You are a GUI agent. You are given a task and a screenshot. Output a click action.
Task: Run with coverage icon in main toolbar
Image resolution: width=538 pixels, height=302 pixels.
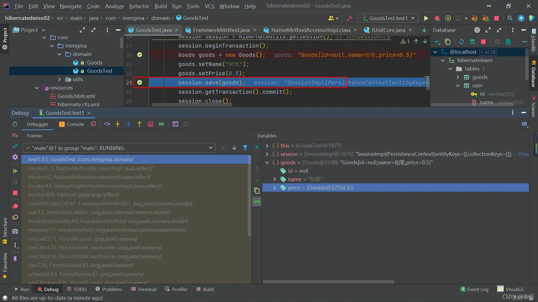tap(448, 18)
